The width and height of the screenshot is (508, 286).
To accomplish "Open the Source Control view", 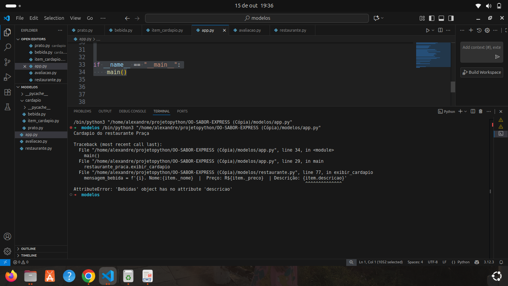I will pos(7,62).
